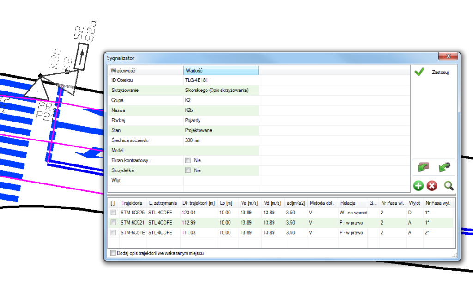The image size is (473, 292).
Task: Sort by the Ve [m/s] column header
Action: click(250, 203)
